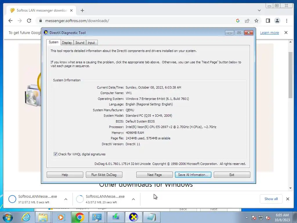Switch to the Display tab in DxDiag
The height and width of the screenshot is (223, 297).
pyautogui.click(x=67, y=43)
